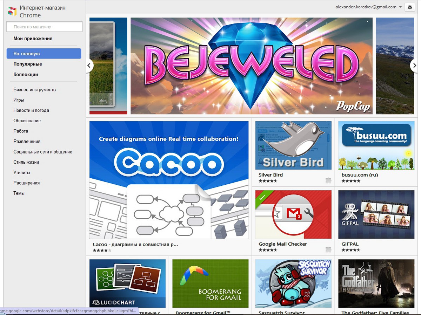This screenshot has height=315, width=421.
Task: Click the Chrome Web Store logo icon
Action: coord(12,12)
